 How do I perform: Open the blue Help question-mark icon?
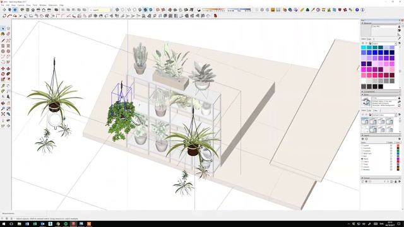(357, 10)
